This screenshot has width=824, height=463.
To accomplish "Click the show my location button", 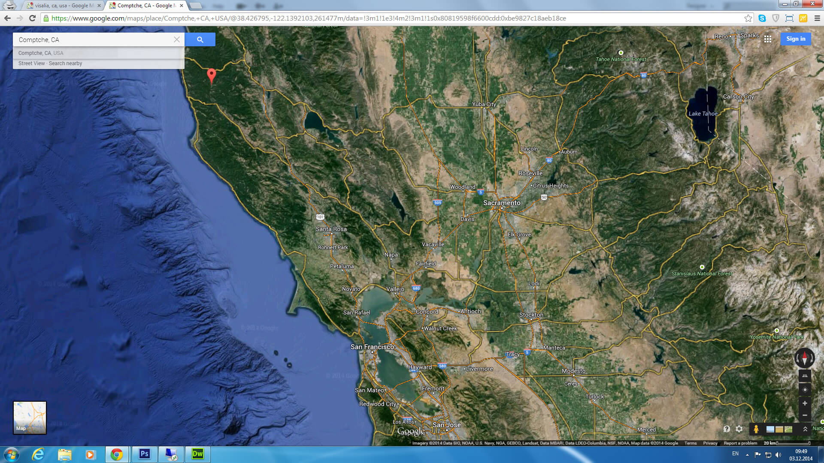I will point(805,390).
